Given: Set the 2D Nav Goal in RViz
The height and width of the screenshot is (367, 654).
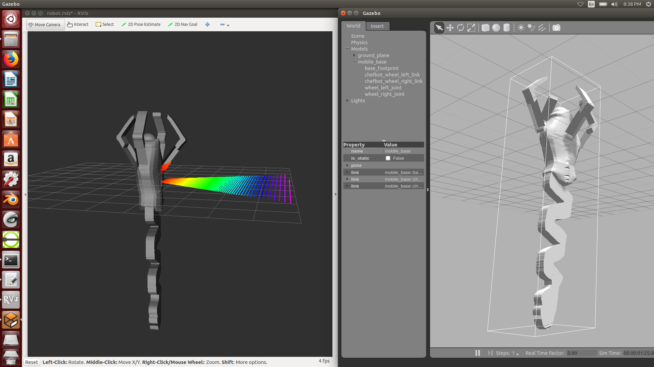Looking at the screenshot, I should [183, 24].
